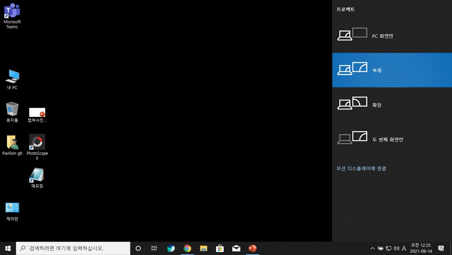452x255 pixels.
Task: Open the clock showing 오전 12:25
Action: [x=421, y=248]
